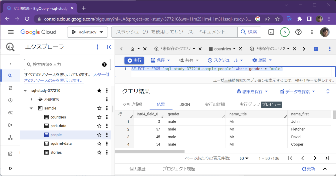Open the help question mark menu

click(x=298, y=32)
